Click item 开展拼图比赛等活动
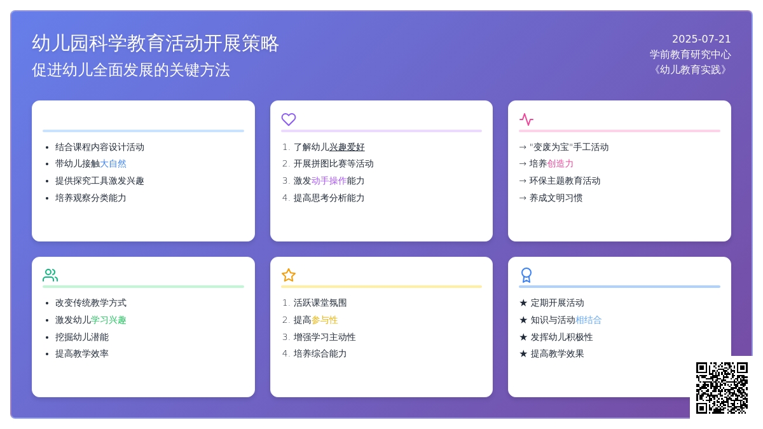763x429 pixels. coord(334,164)
